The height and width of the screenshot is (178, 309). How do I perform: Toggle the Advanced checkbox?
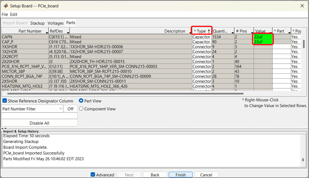(x=93, y=175)
